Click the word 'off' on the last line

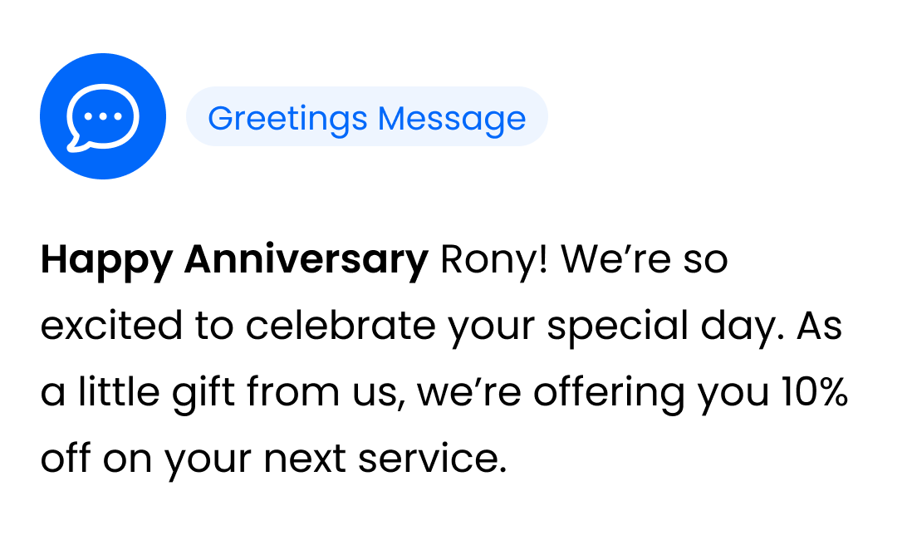coord(66,457)
